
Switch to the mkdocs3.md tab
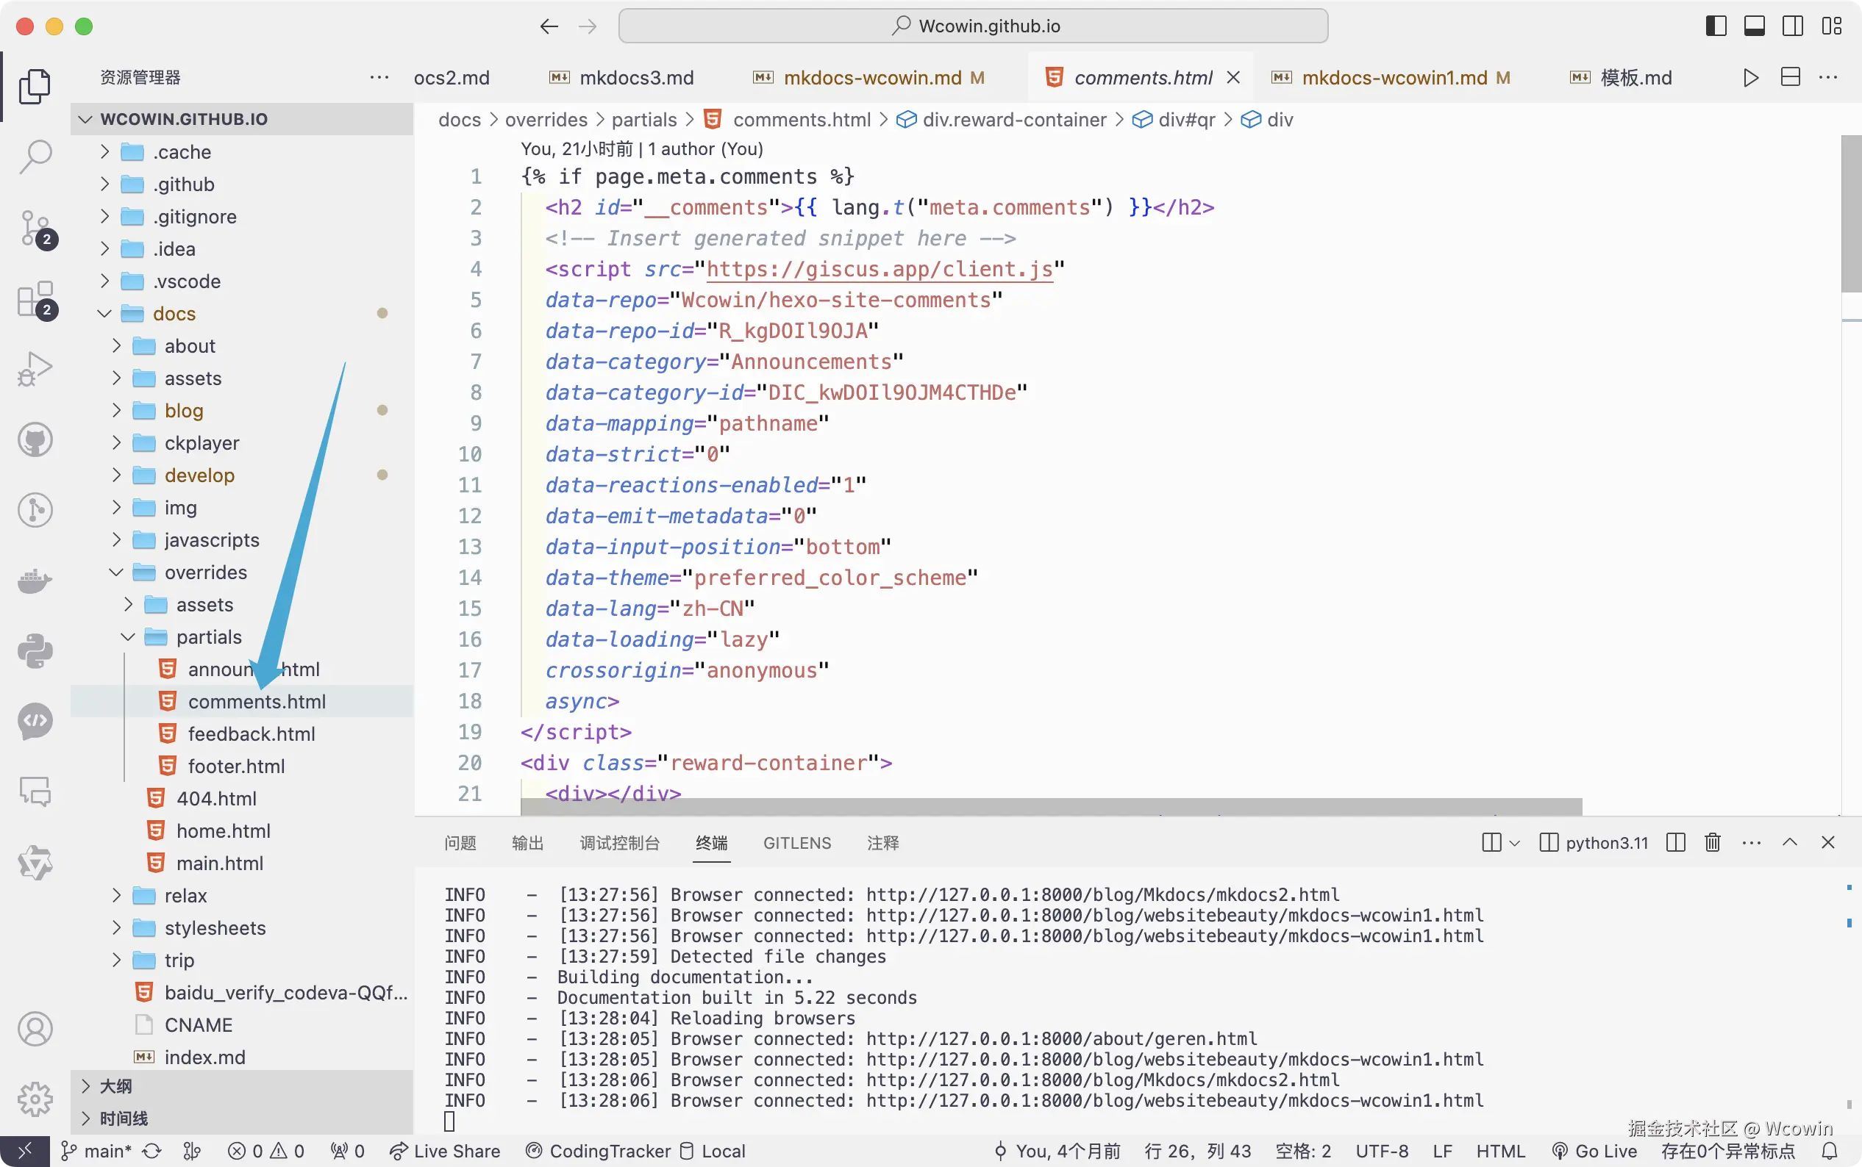click(635, 78)
